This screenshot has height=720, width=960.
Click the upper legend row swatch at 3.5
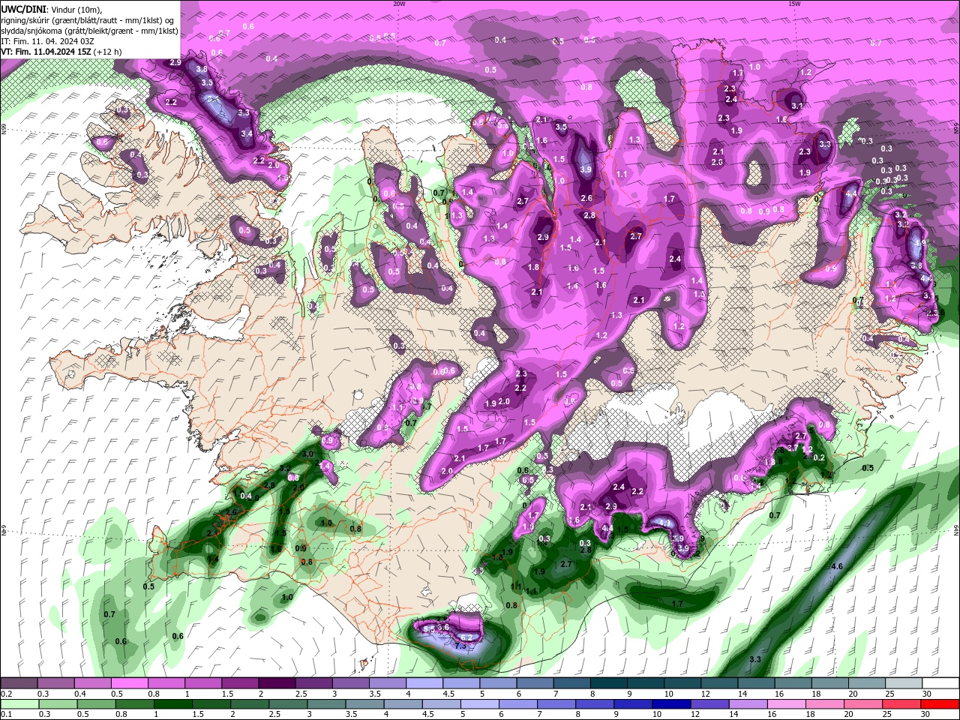tap(388, 683)
